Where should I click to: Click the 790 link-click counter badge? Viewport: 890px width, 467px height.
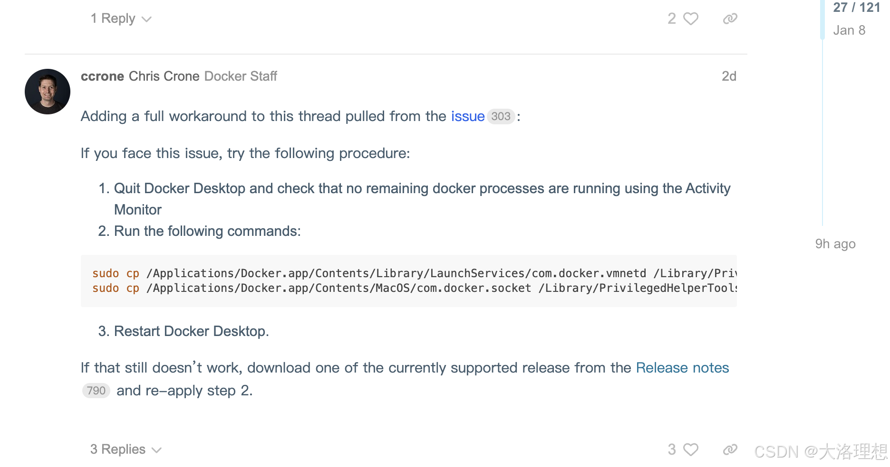(96, 391)
